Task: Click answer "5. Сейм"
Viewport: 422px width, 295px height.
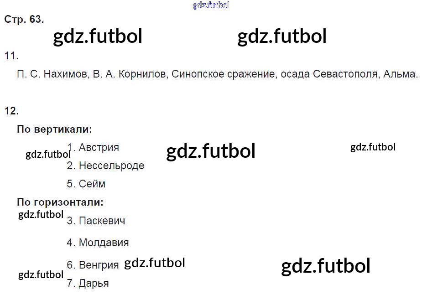Action: (x=86, y=184)
